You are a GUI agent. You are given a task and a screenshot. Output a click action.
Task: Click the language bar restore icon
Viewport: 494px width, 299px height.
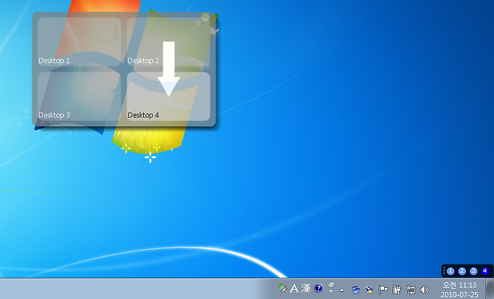[331, 285]
